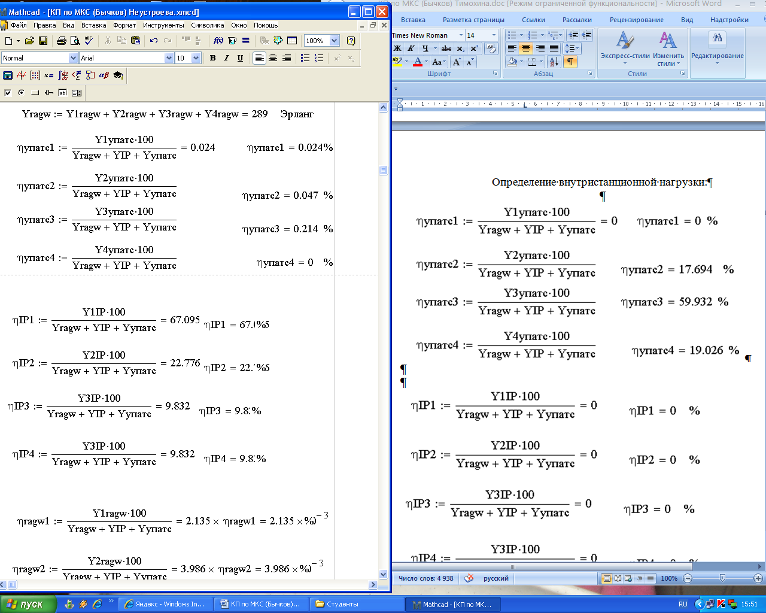This screenshot has width=766, height=613.
Task: Open Символика menu in Mathcad
Action: pos(207,25)
